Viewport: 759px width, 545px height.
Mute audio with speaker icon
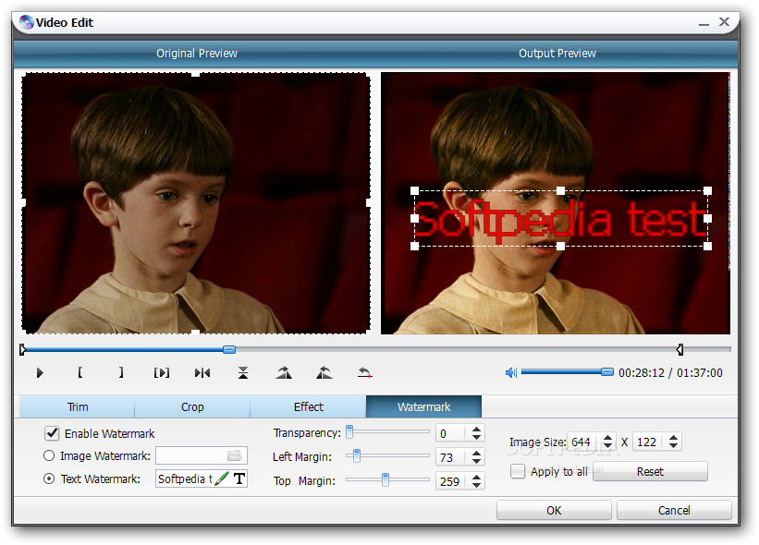coord(511,372)
